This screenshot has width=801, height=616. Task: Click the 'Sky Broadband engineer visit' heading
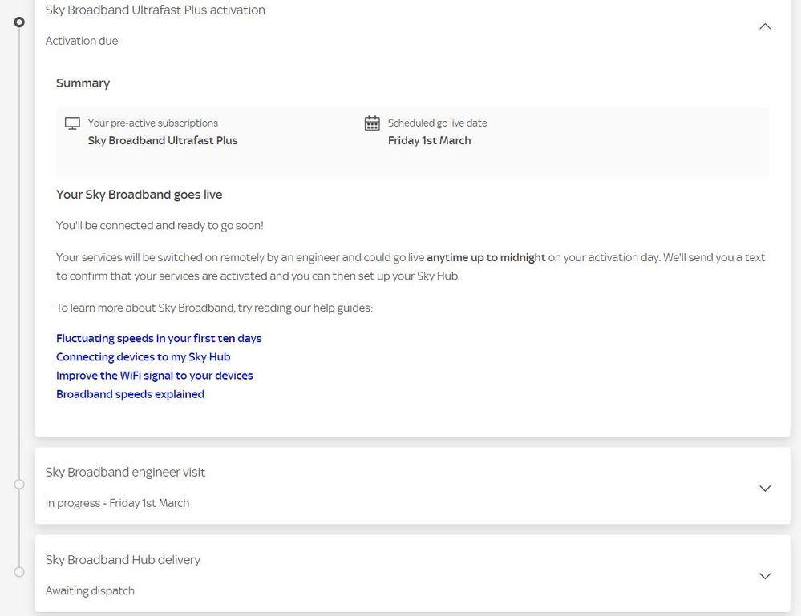pyautogui.click(x=125, y=472)
